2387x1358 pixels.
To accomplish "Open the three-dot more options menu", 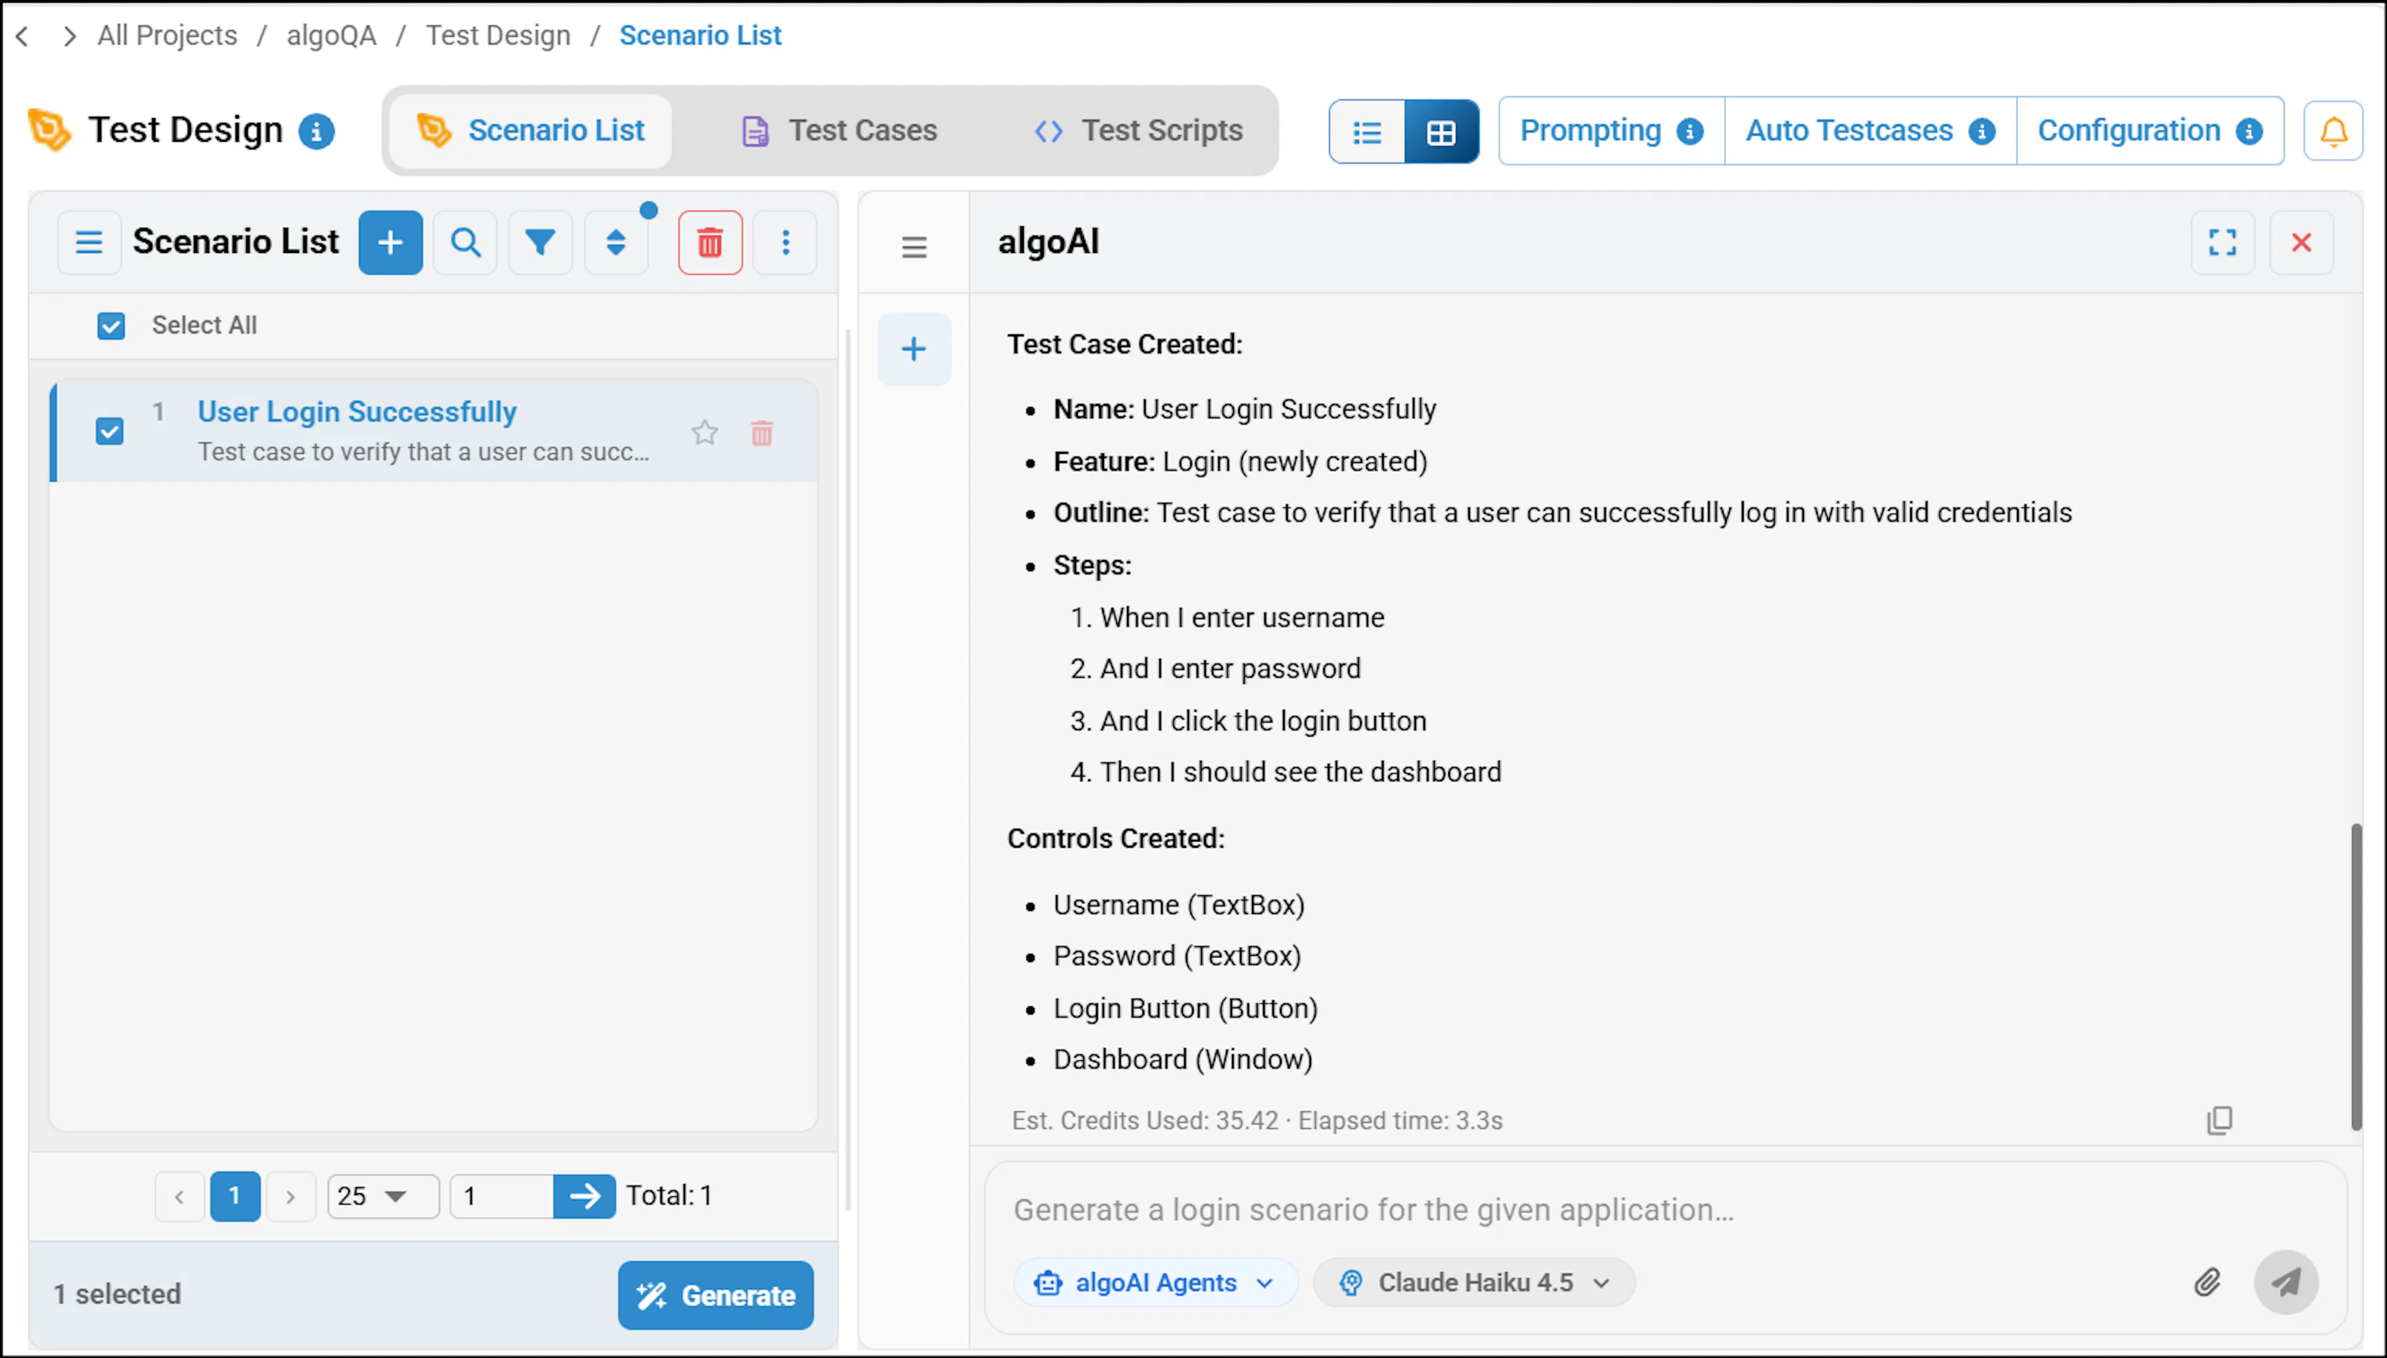I will (x=785, y=242).
